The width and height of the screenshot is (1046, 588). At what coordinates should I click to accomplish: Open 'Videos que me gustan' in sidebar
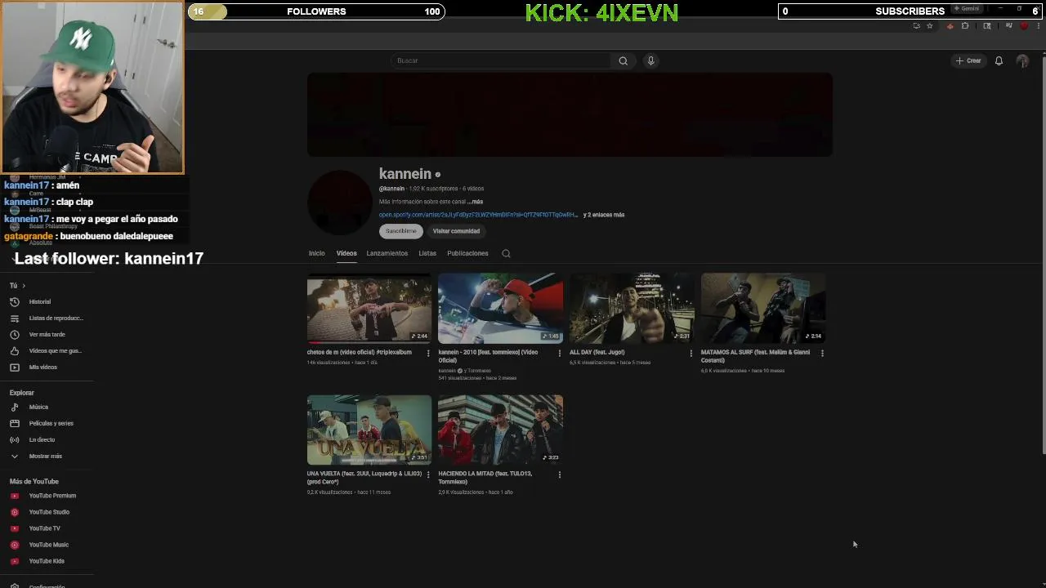47,350
